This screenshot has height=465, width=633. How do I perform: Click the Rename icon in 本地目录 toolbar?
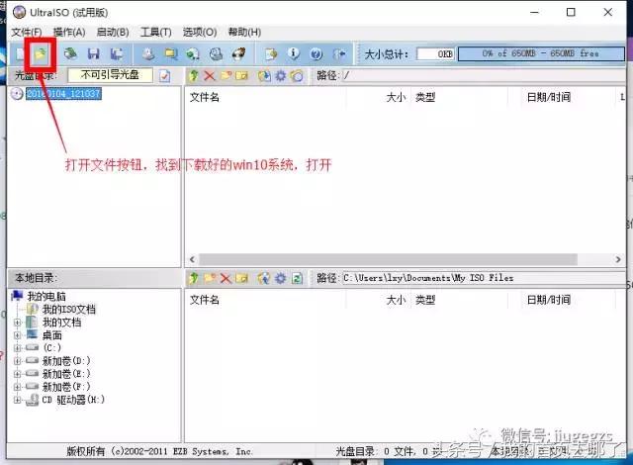coord(241,278)
